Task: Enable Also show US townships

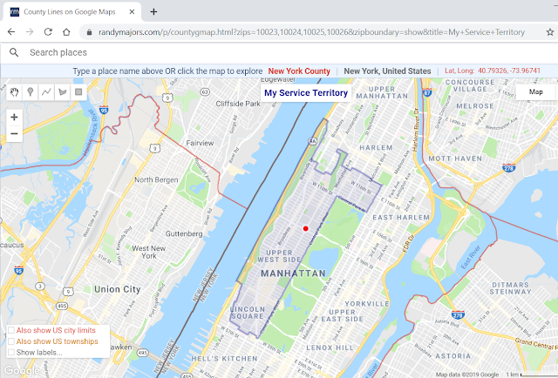Action: (x=11, y=341)
